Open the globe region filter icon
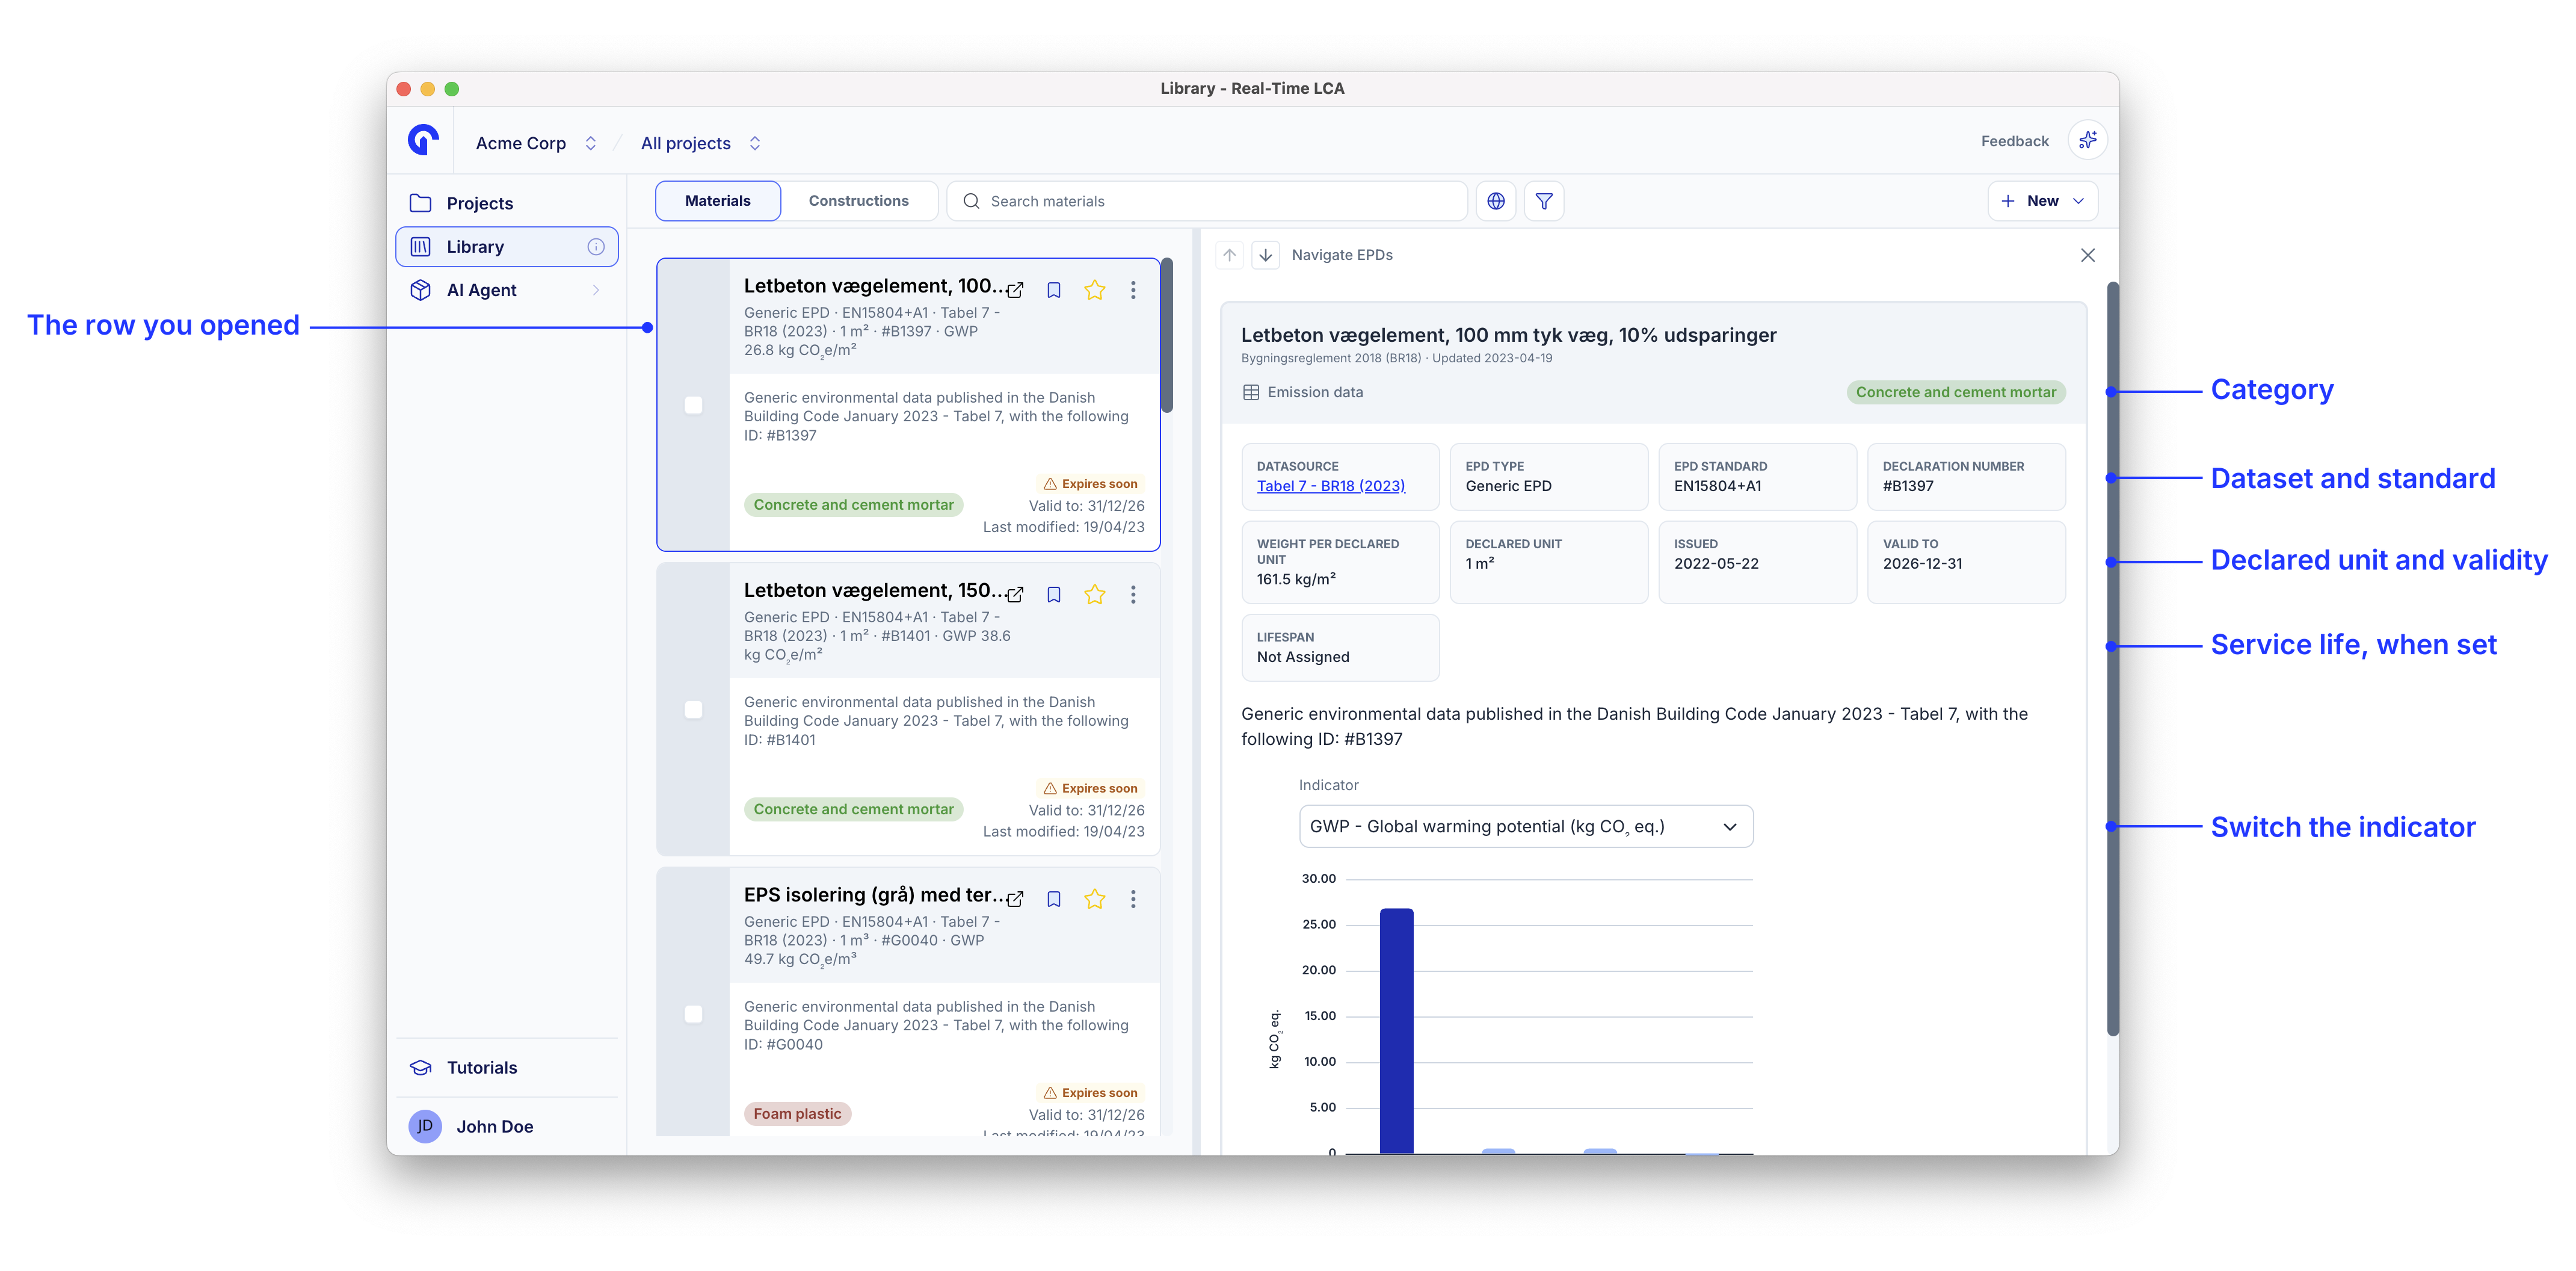The width and height of the screenshot is (2576, 1271). coord(1495,201)
